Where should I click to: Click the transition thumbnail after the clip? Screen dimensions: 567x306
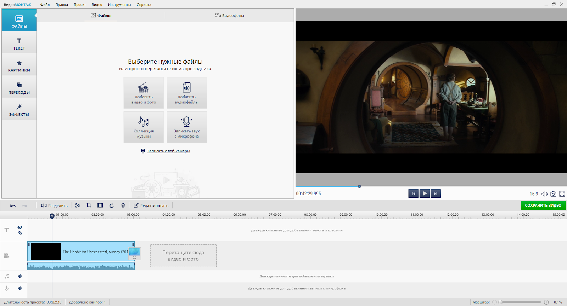coord(135,253)
